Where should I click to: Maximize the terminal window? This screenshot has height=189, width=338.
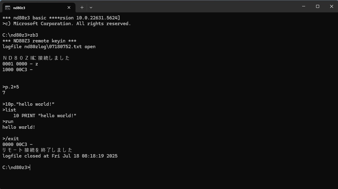click(318, 6)
